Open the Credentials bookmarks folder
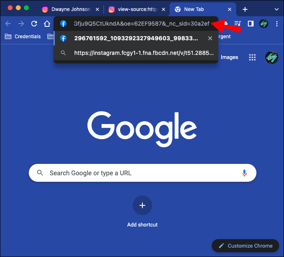The width and height of the screenshot is (284, 257). point(23,37)
